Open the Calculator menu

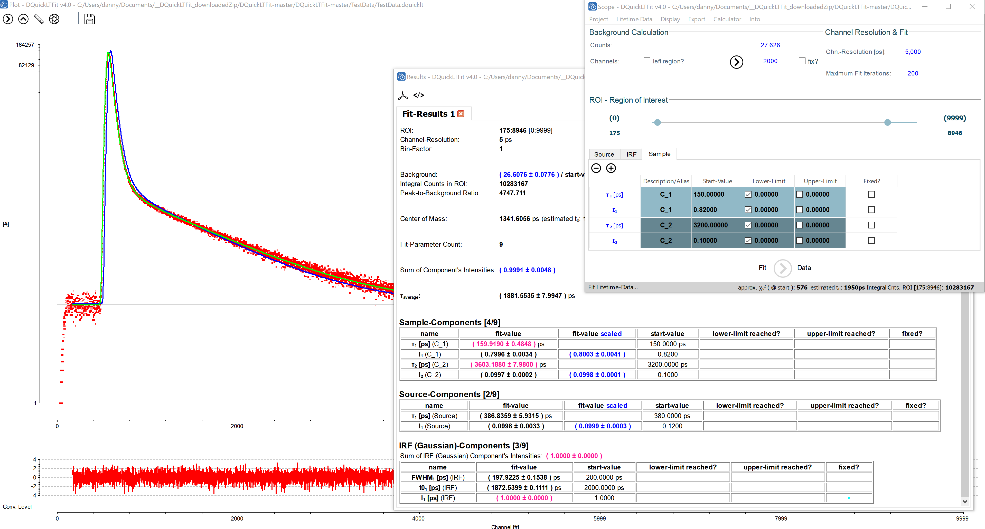pyautogui.click(x=727, y=19)
